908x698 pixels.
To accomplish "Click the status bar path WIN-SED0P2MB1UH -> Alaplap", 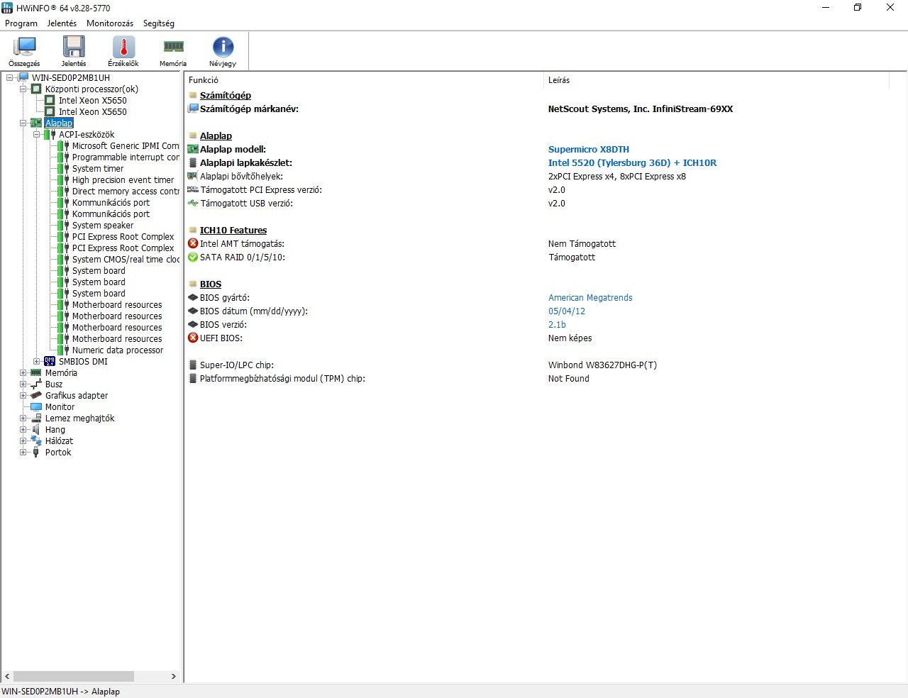I will [61, 692].
